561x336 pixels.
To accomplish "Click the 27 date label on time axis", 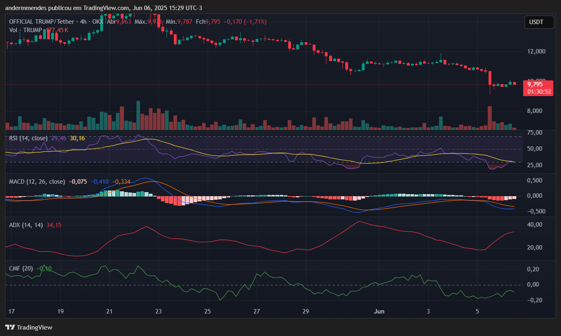I will coord(257,311).
